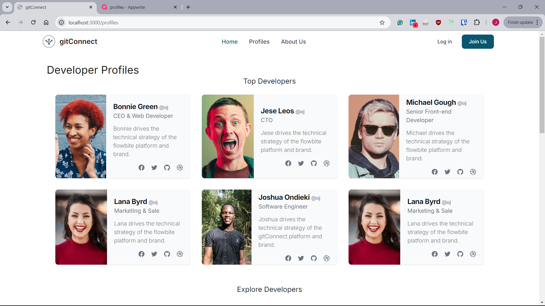The height and width of the screenshot is (306, 545).
Task: Click the Join Us button
Action: (x=478, y=41)
